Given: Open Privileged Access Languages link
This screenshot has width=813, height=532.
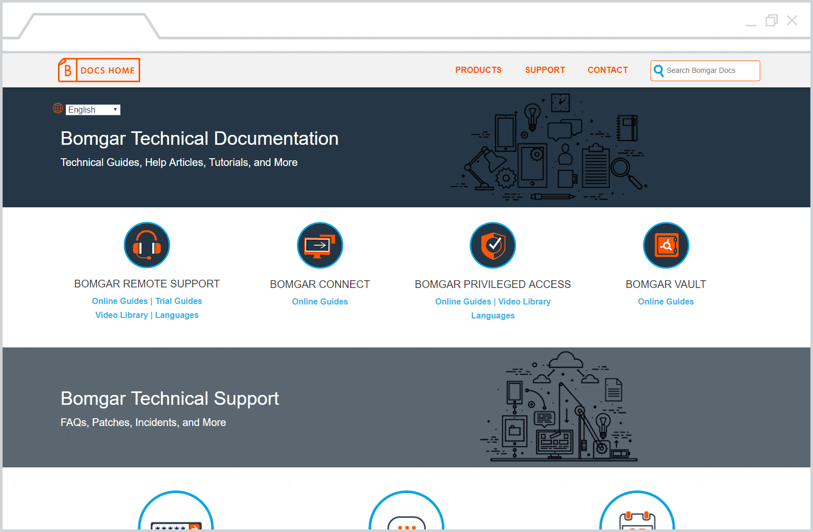Looking at the screenshot, I should [493, 315].
